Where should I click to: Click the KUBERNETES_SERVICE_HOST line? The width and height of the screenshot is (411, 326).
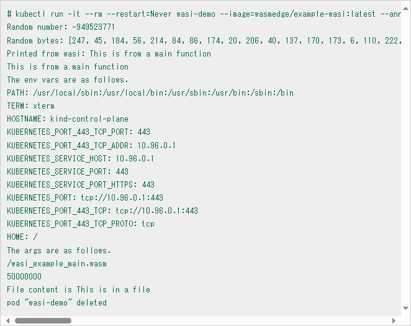(x=80, y=158)
